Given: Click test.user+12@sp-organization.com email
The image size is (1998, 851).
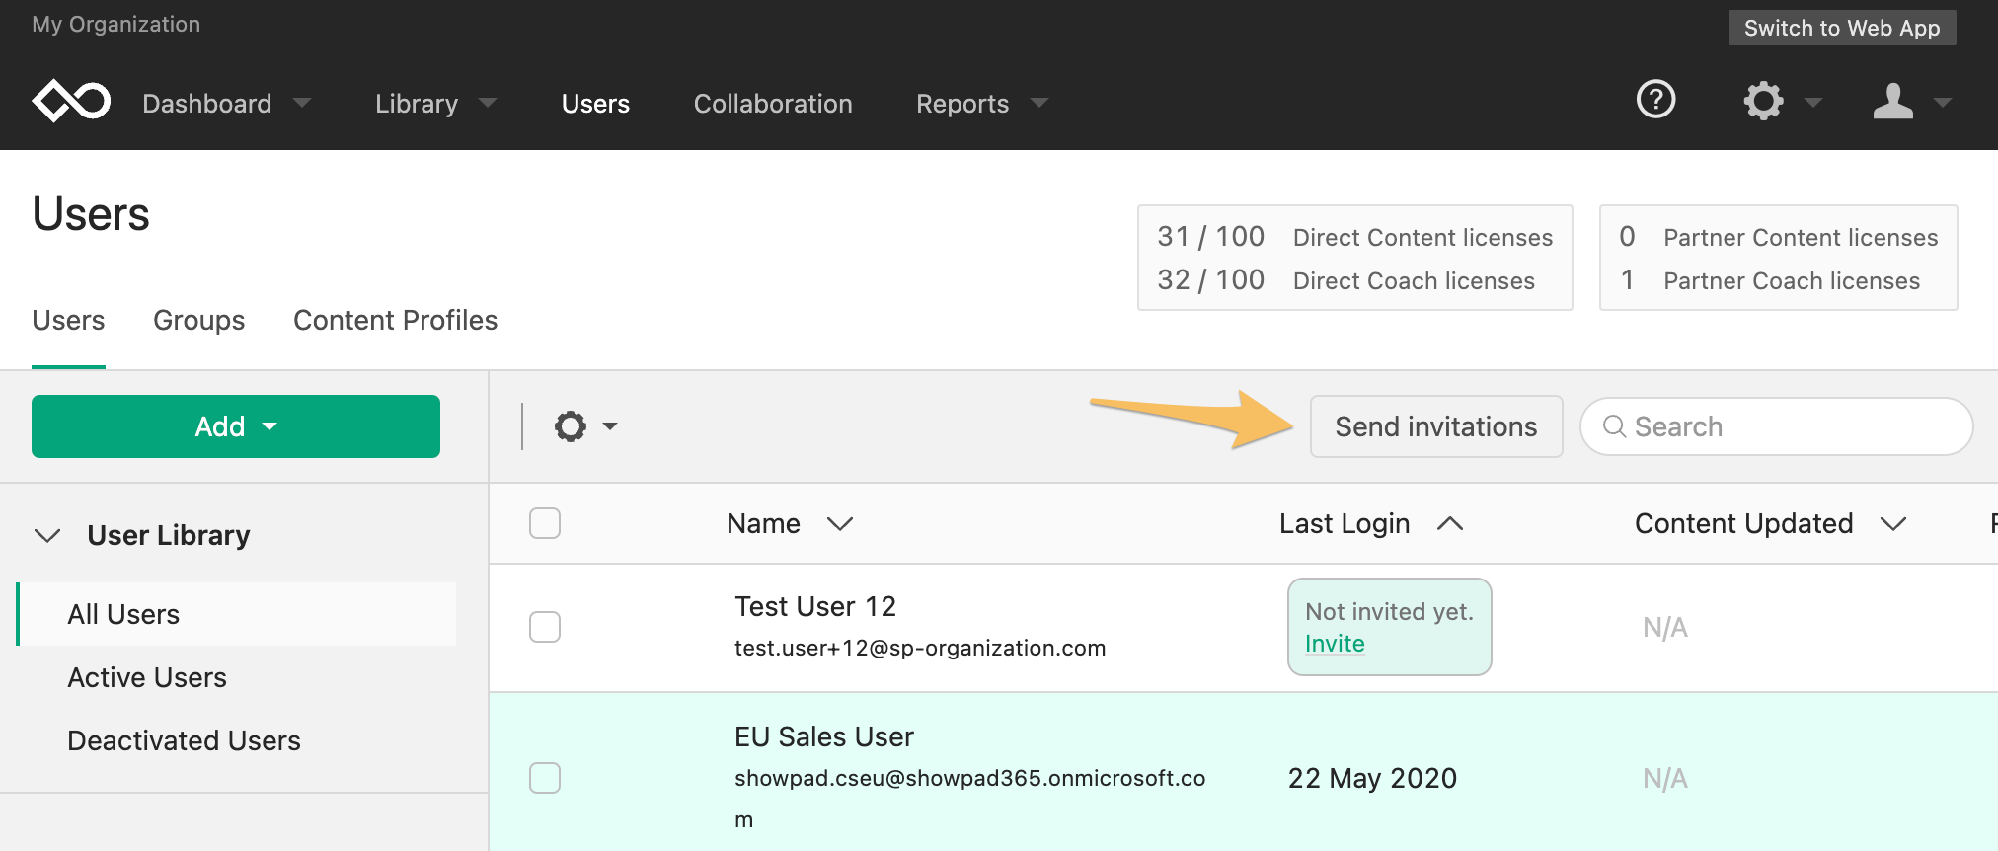Looking at the screenshot, I should click(x=920, y=648).
